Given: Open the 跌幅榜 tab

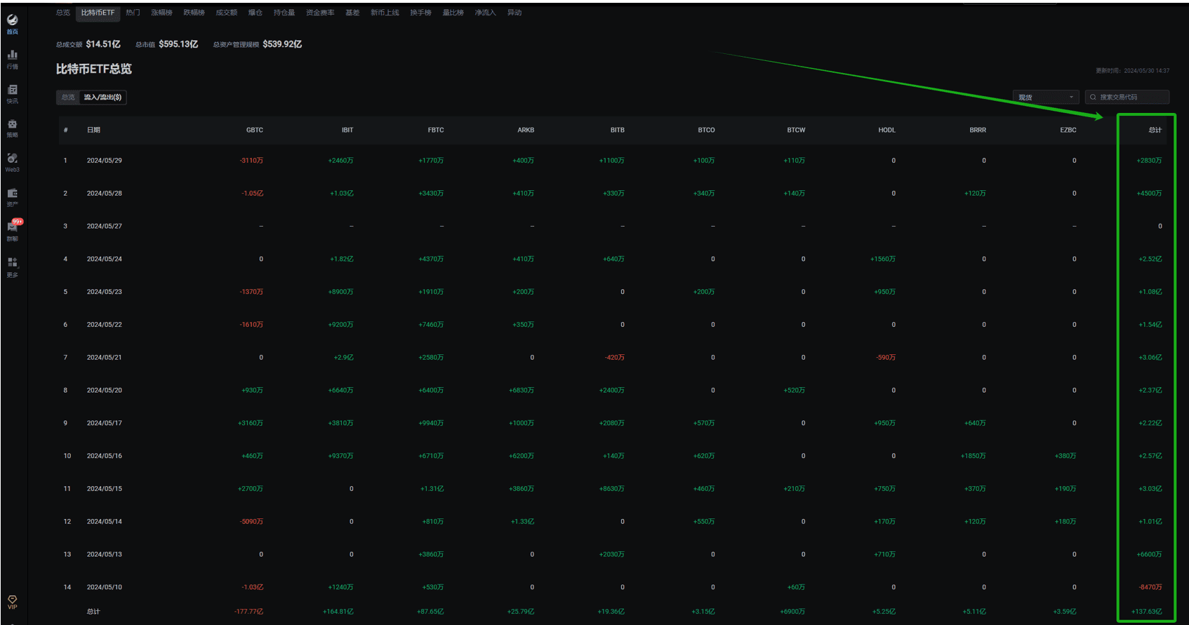Looking at the screenshot, I should click(x=194, y=13).
